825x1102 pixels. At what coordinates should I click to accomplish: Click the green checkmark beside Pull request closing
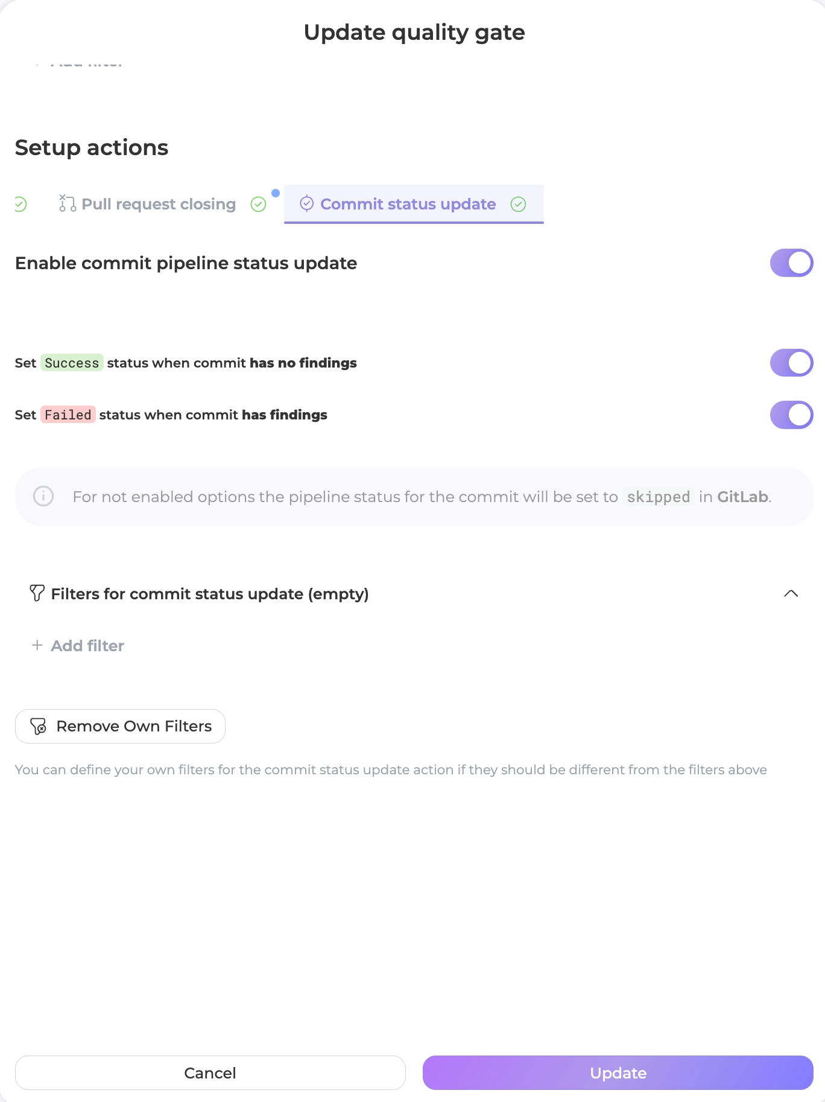click(x=258, y=205)
